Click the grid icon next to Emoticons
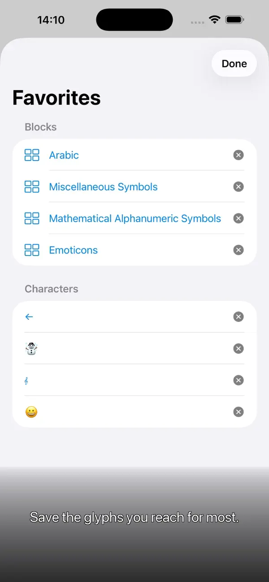This screenshot has height=582, width=269. tap(31, 250)
